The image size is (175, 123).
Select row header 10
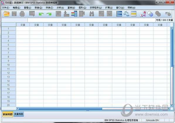[x=9, y=65]
